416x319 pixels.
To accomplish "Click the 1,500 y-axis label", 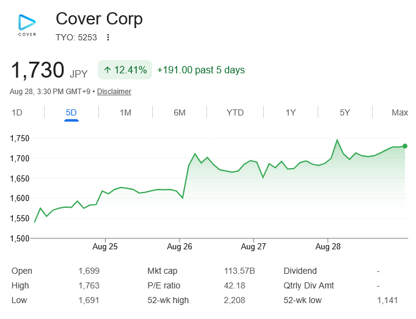I will pyautogui.click(x=20, y=238).
